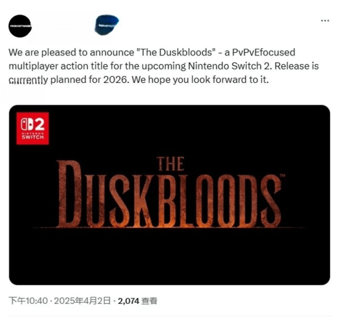Click the Joy-Con icon in red Switch badge
The width and height of the screenshot is (338, 318).
tap(27, 124)
